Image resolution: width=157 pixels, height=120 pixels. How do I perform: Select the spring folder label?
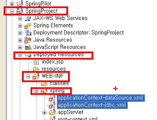[57, 91]
